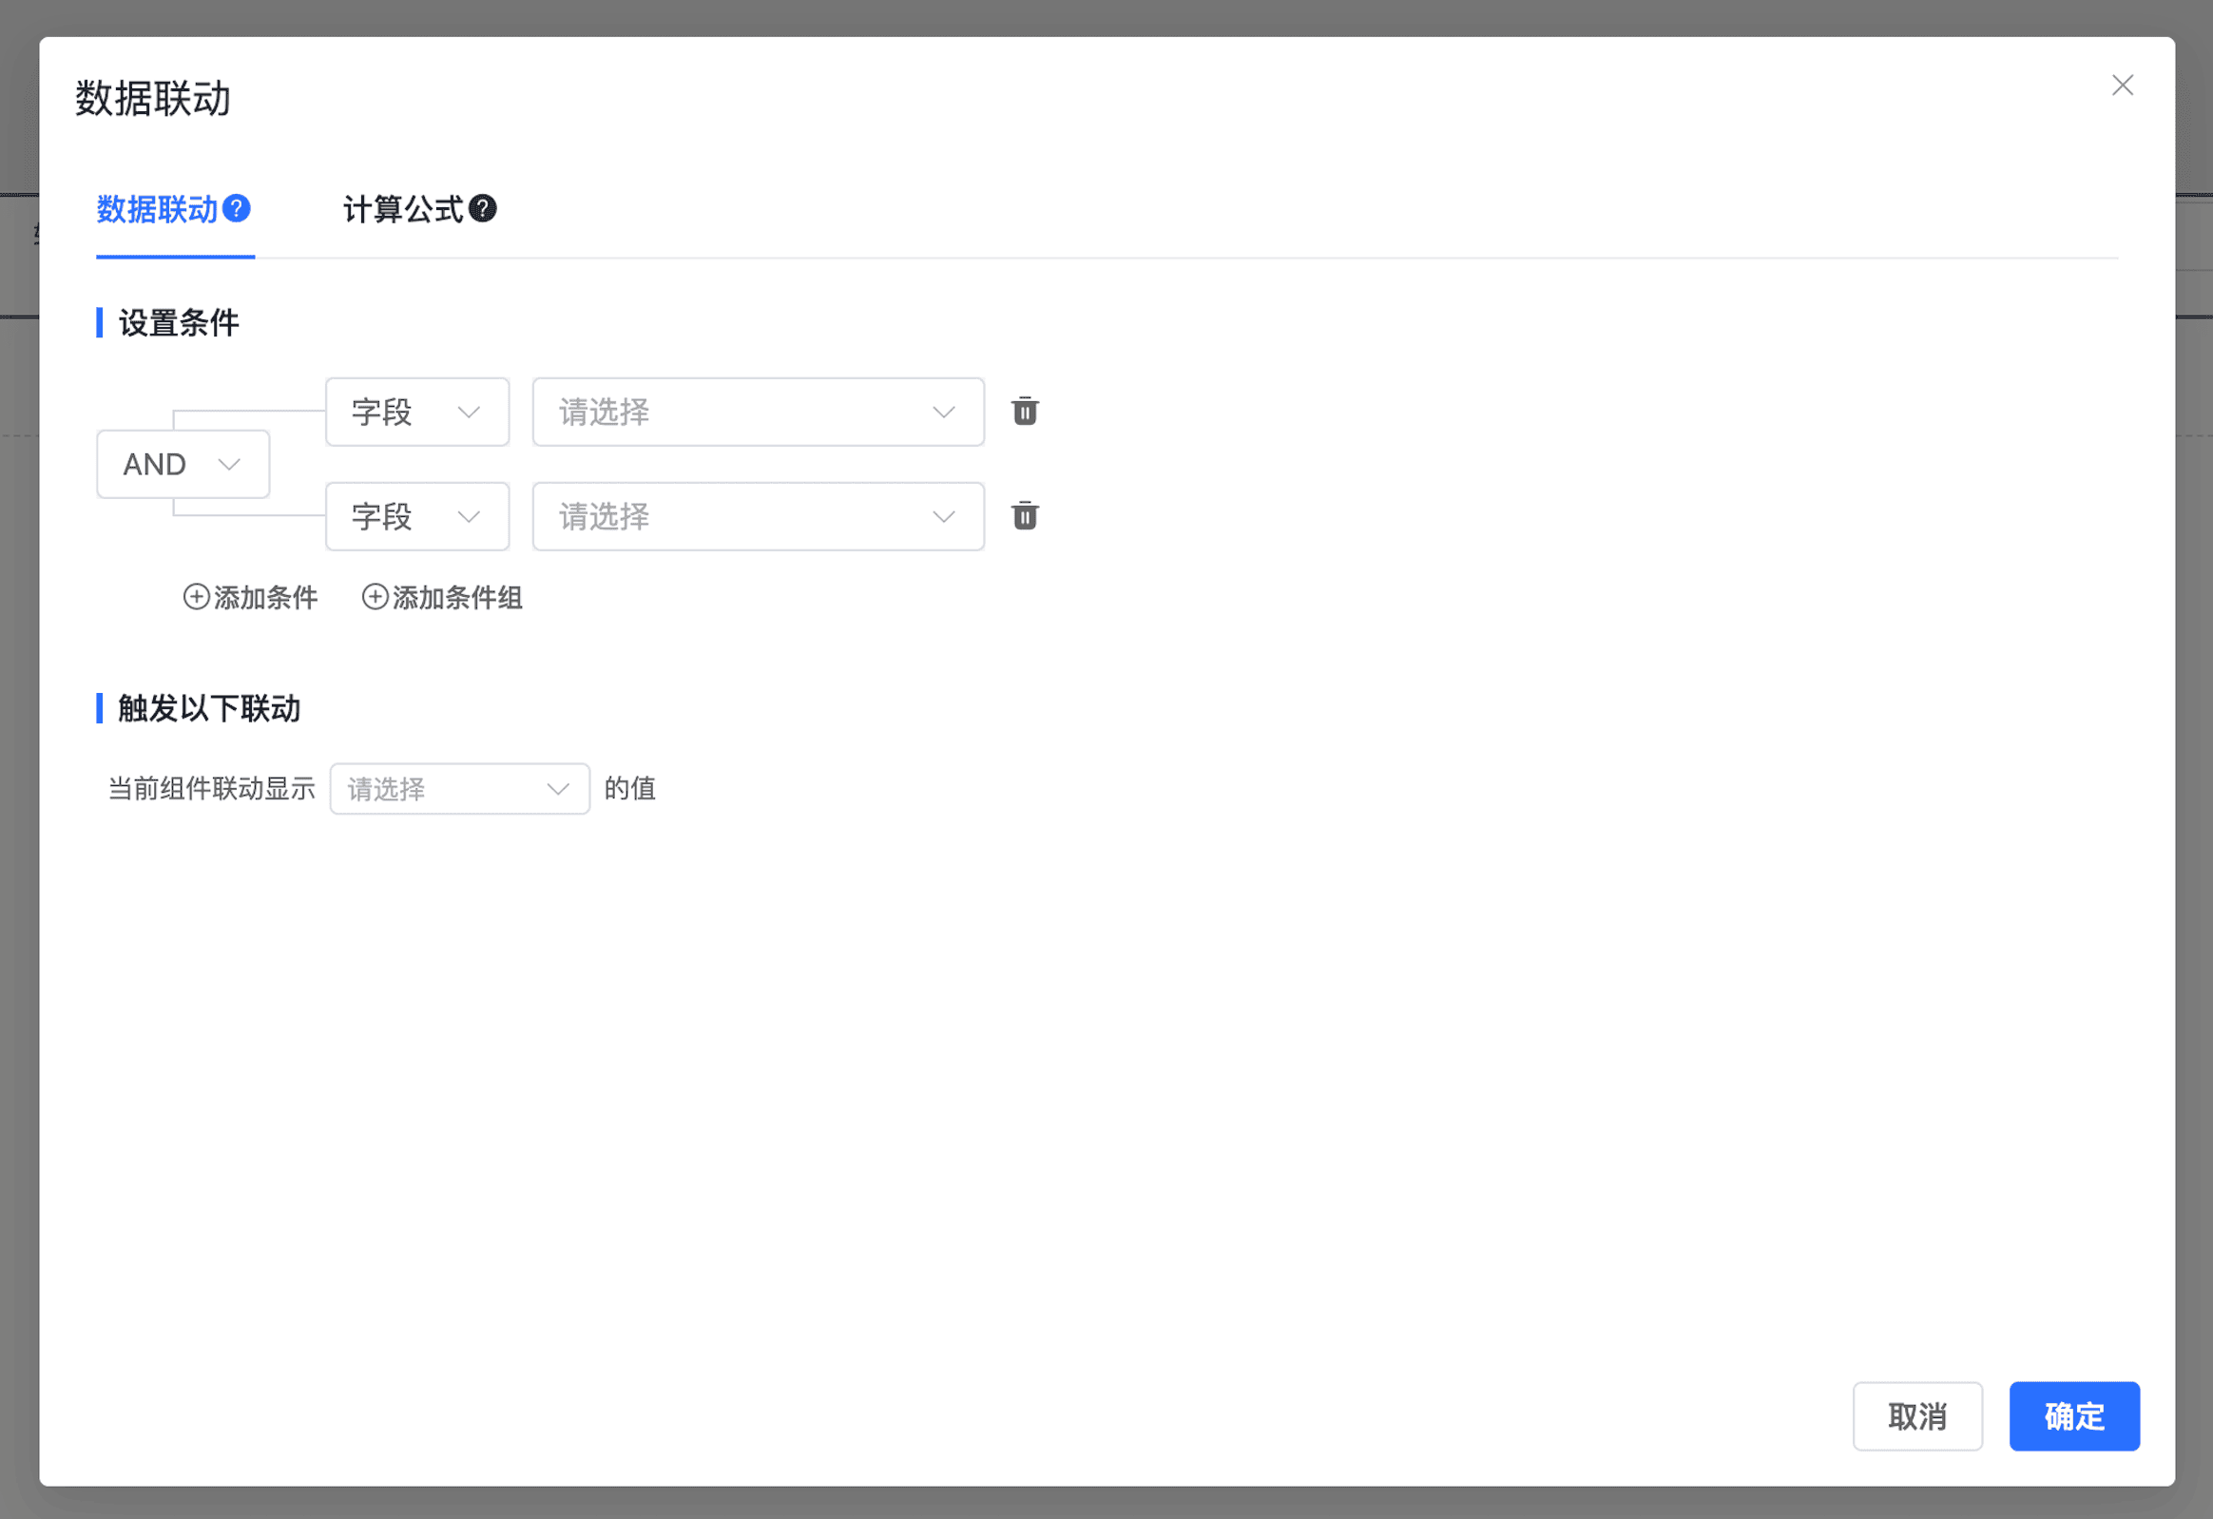2213x1519 pixels.
Task: Click help icon next to 计算公式 tab
Action: click(x=483, y=208)
